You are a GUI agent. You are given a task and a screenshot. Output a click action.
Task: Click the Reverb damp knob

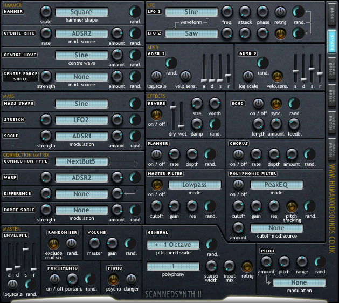(197, 124)
